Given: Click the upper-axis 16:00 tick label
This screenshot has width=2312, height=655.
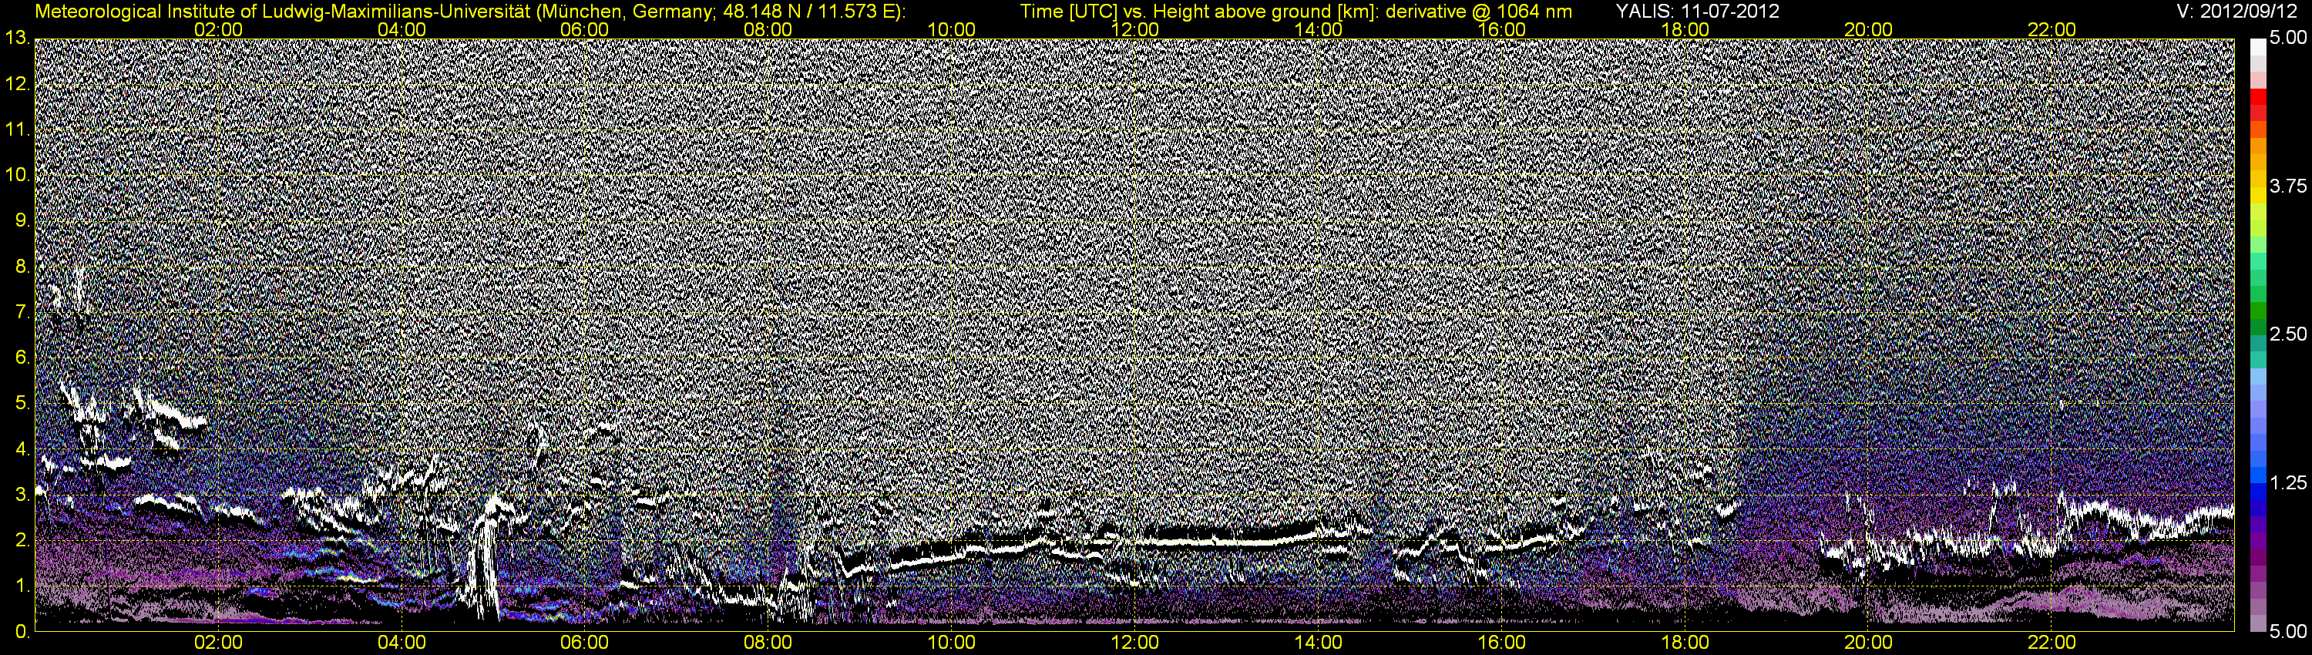Looking at the screenshot, I should pyautogui.click(x=1501, y=29).
